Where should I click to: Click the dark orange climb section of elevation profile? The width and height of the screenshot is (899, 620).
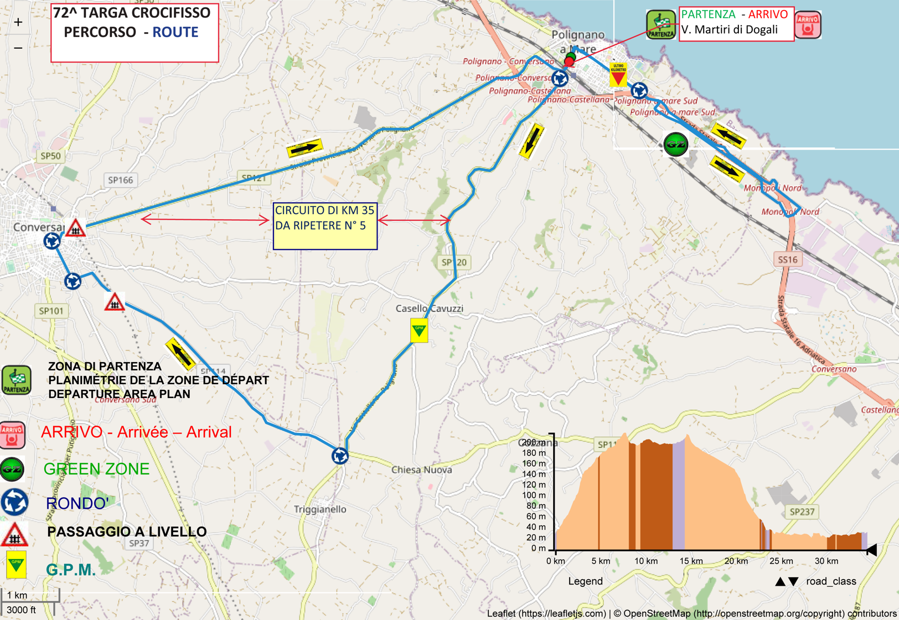point(657,495)
